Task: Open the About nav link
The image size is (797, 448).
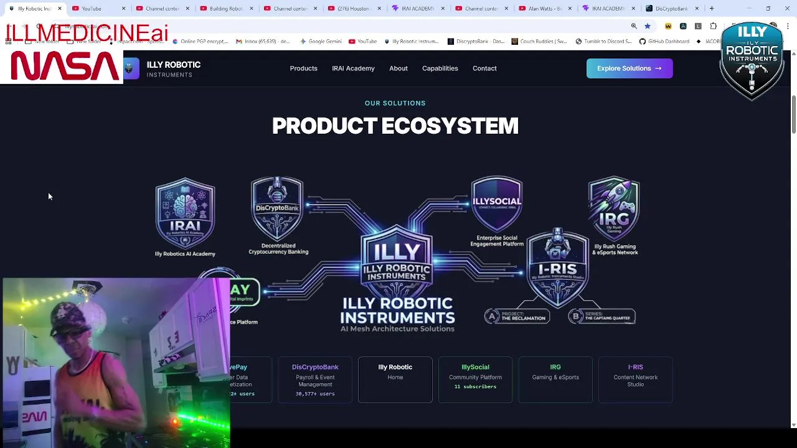Action: point(398,68)
